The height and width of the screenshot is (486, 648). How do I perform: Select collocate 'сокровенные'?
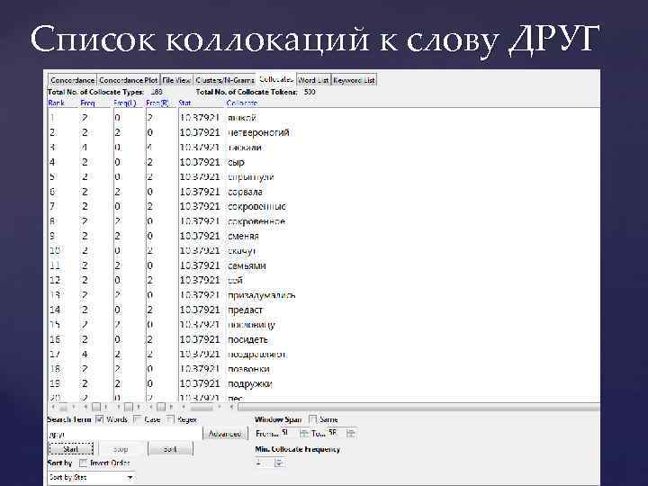[x=256, y=207]
